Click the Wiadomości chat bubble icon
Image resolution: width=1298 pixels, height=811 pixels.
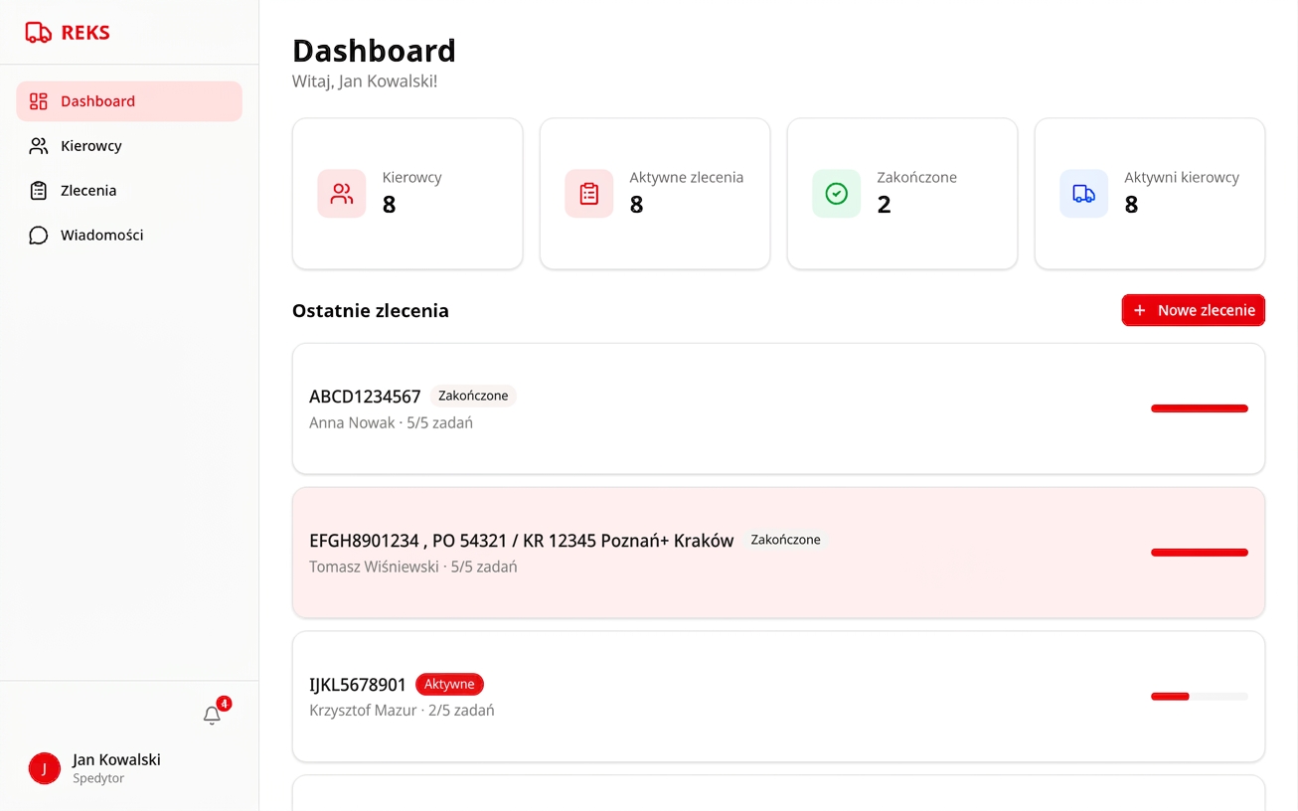tap(39, 236)
